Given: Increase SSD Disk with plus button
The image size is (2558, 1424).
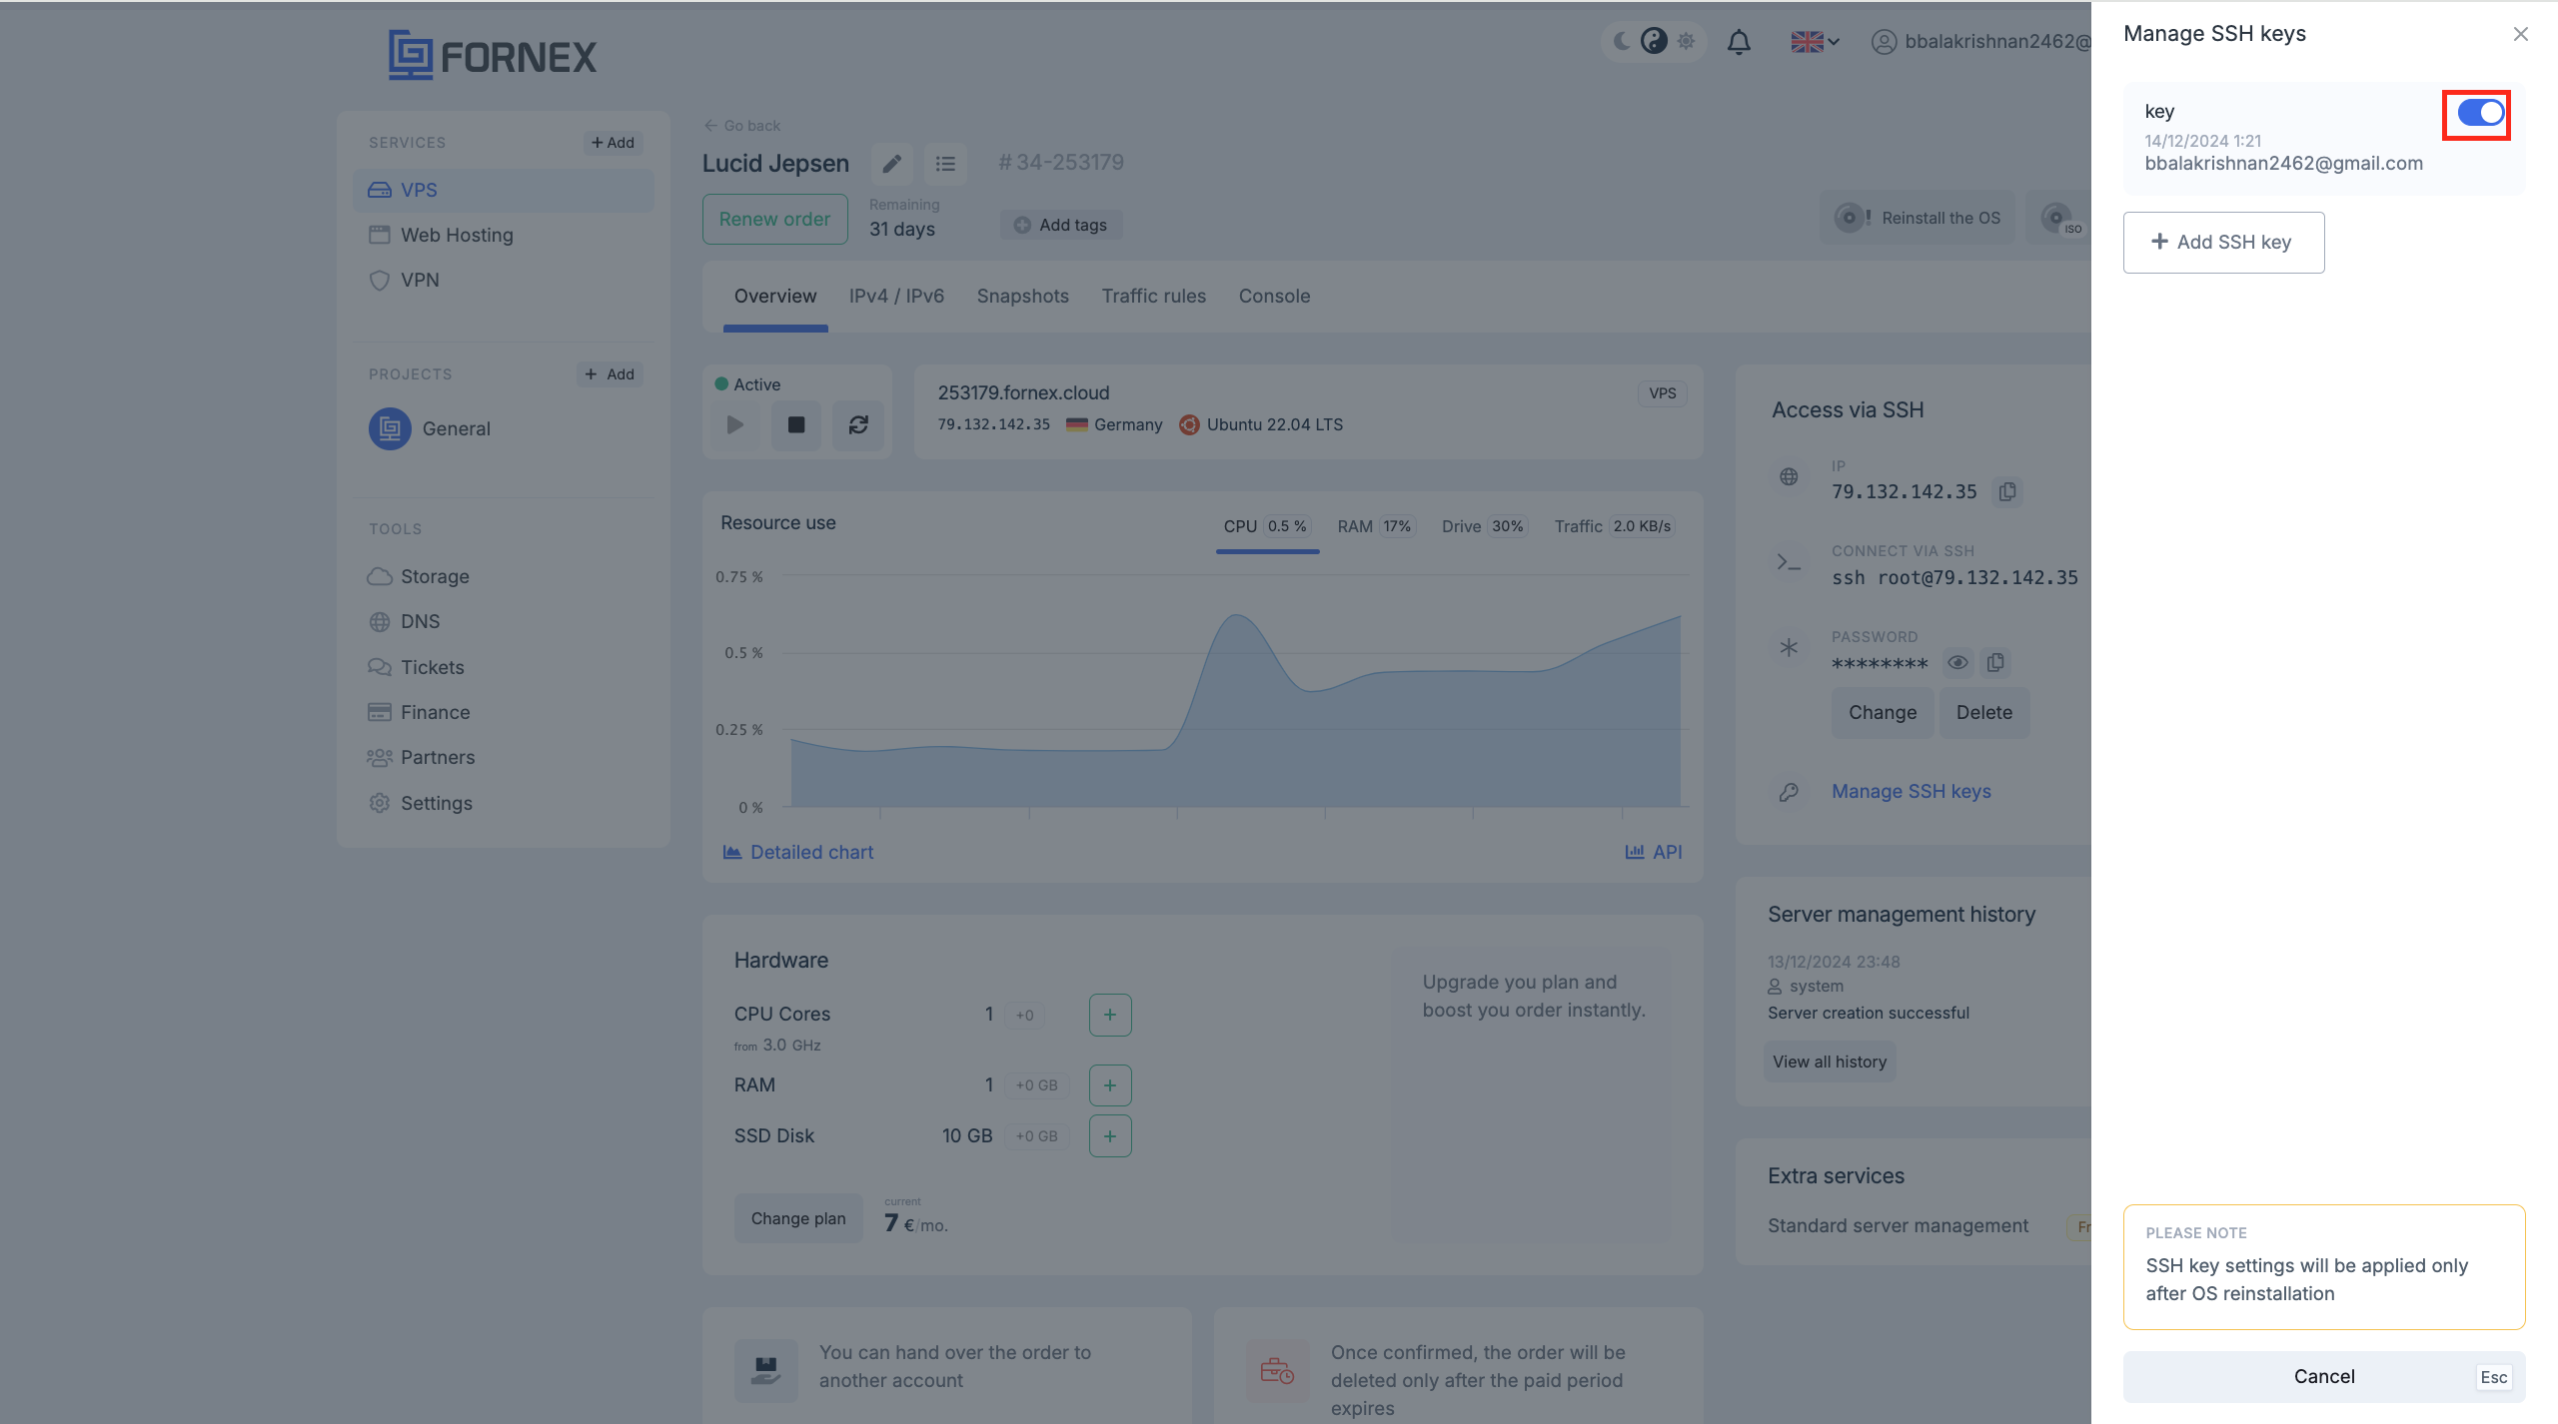Looking at the screenshot, I should pos(1110,1136).
